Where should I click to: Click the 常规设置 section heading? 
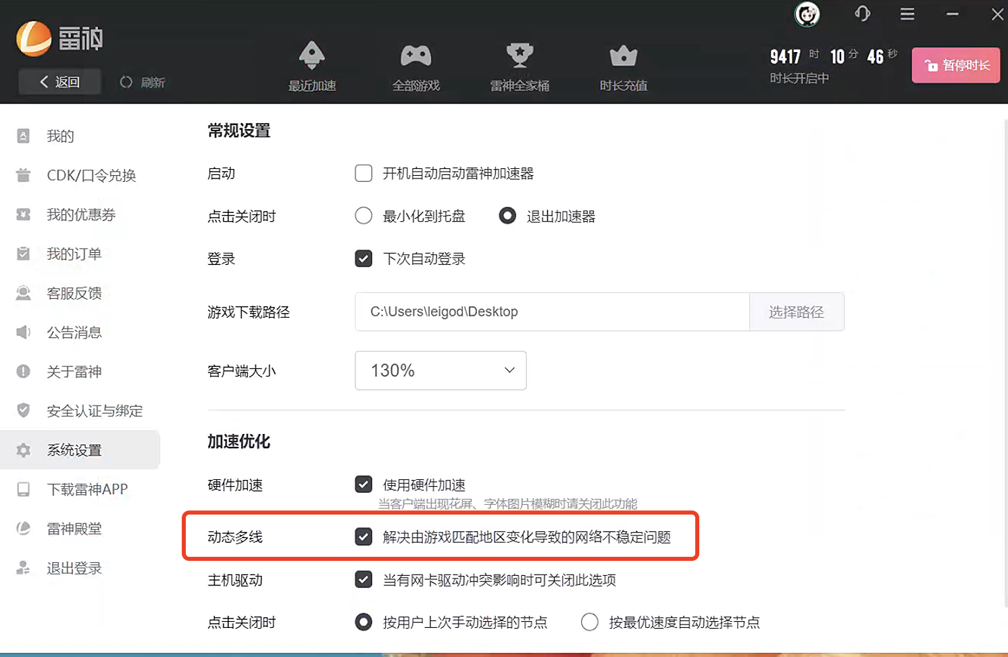(238, 131)
